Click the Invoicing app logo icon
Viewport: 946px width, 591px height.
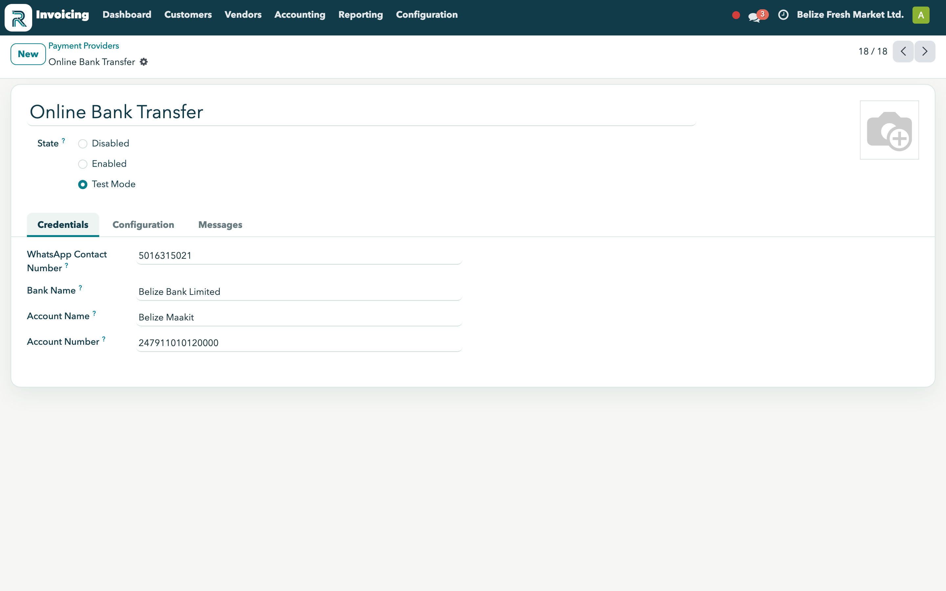18,18
